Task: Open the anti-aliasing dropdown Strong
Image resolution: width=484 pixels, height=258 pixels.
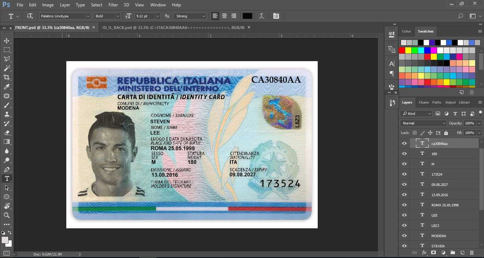Action: coord(190,16)
